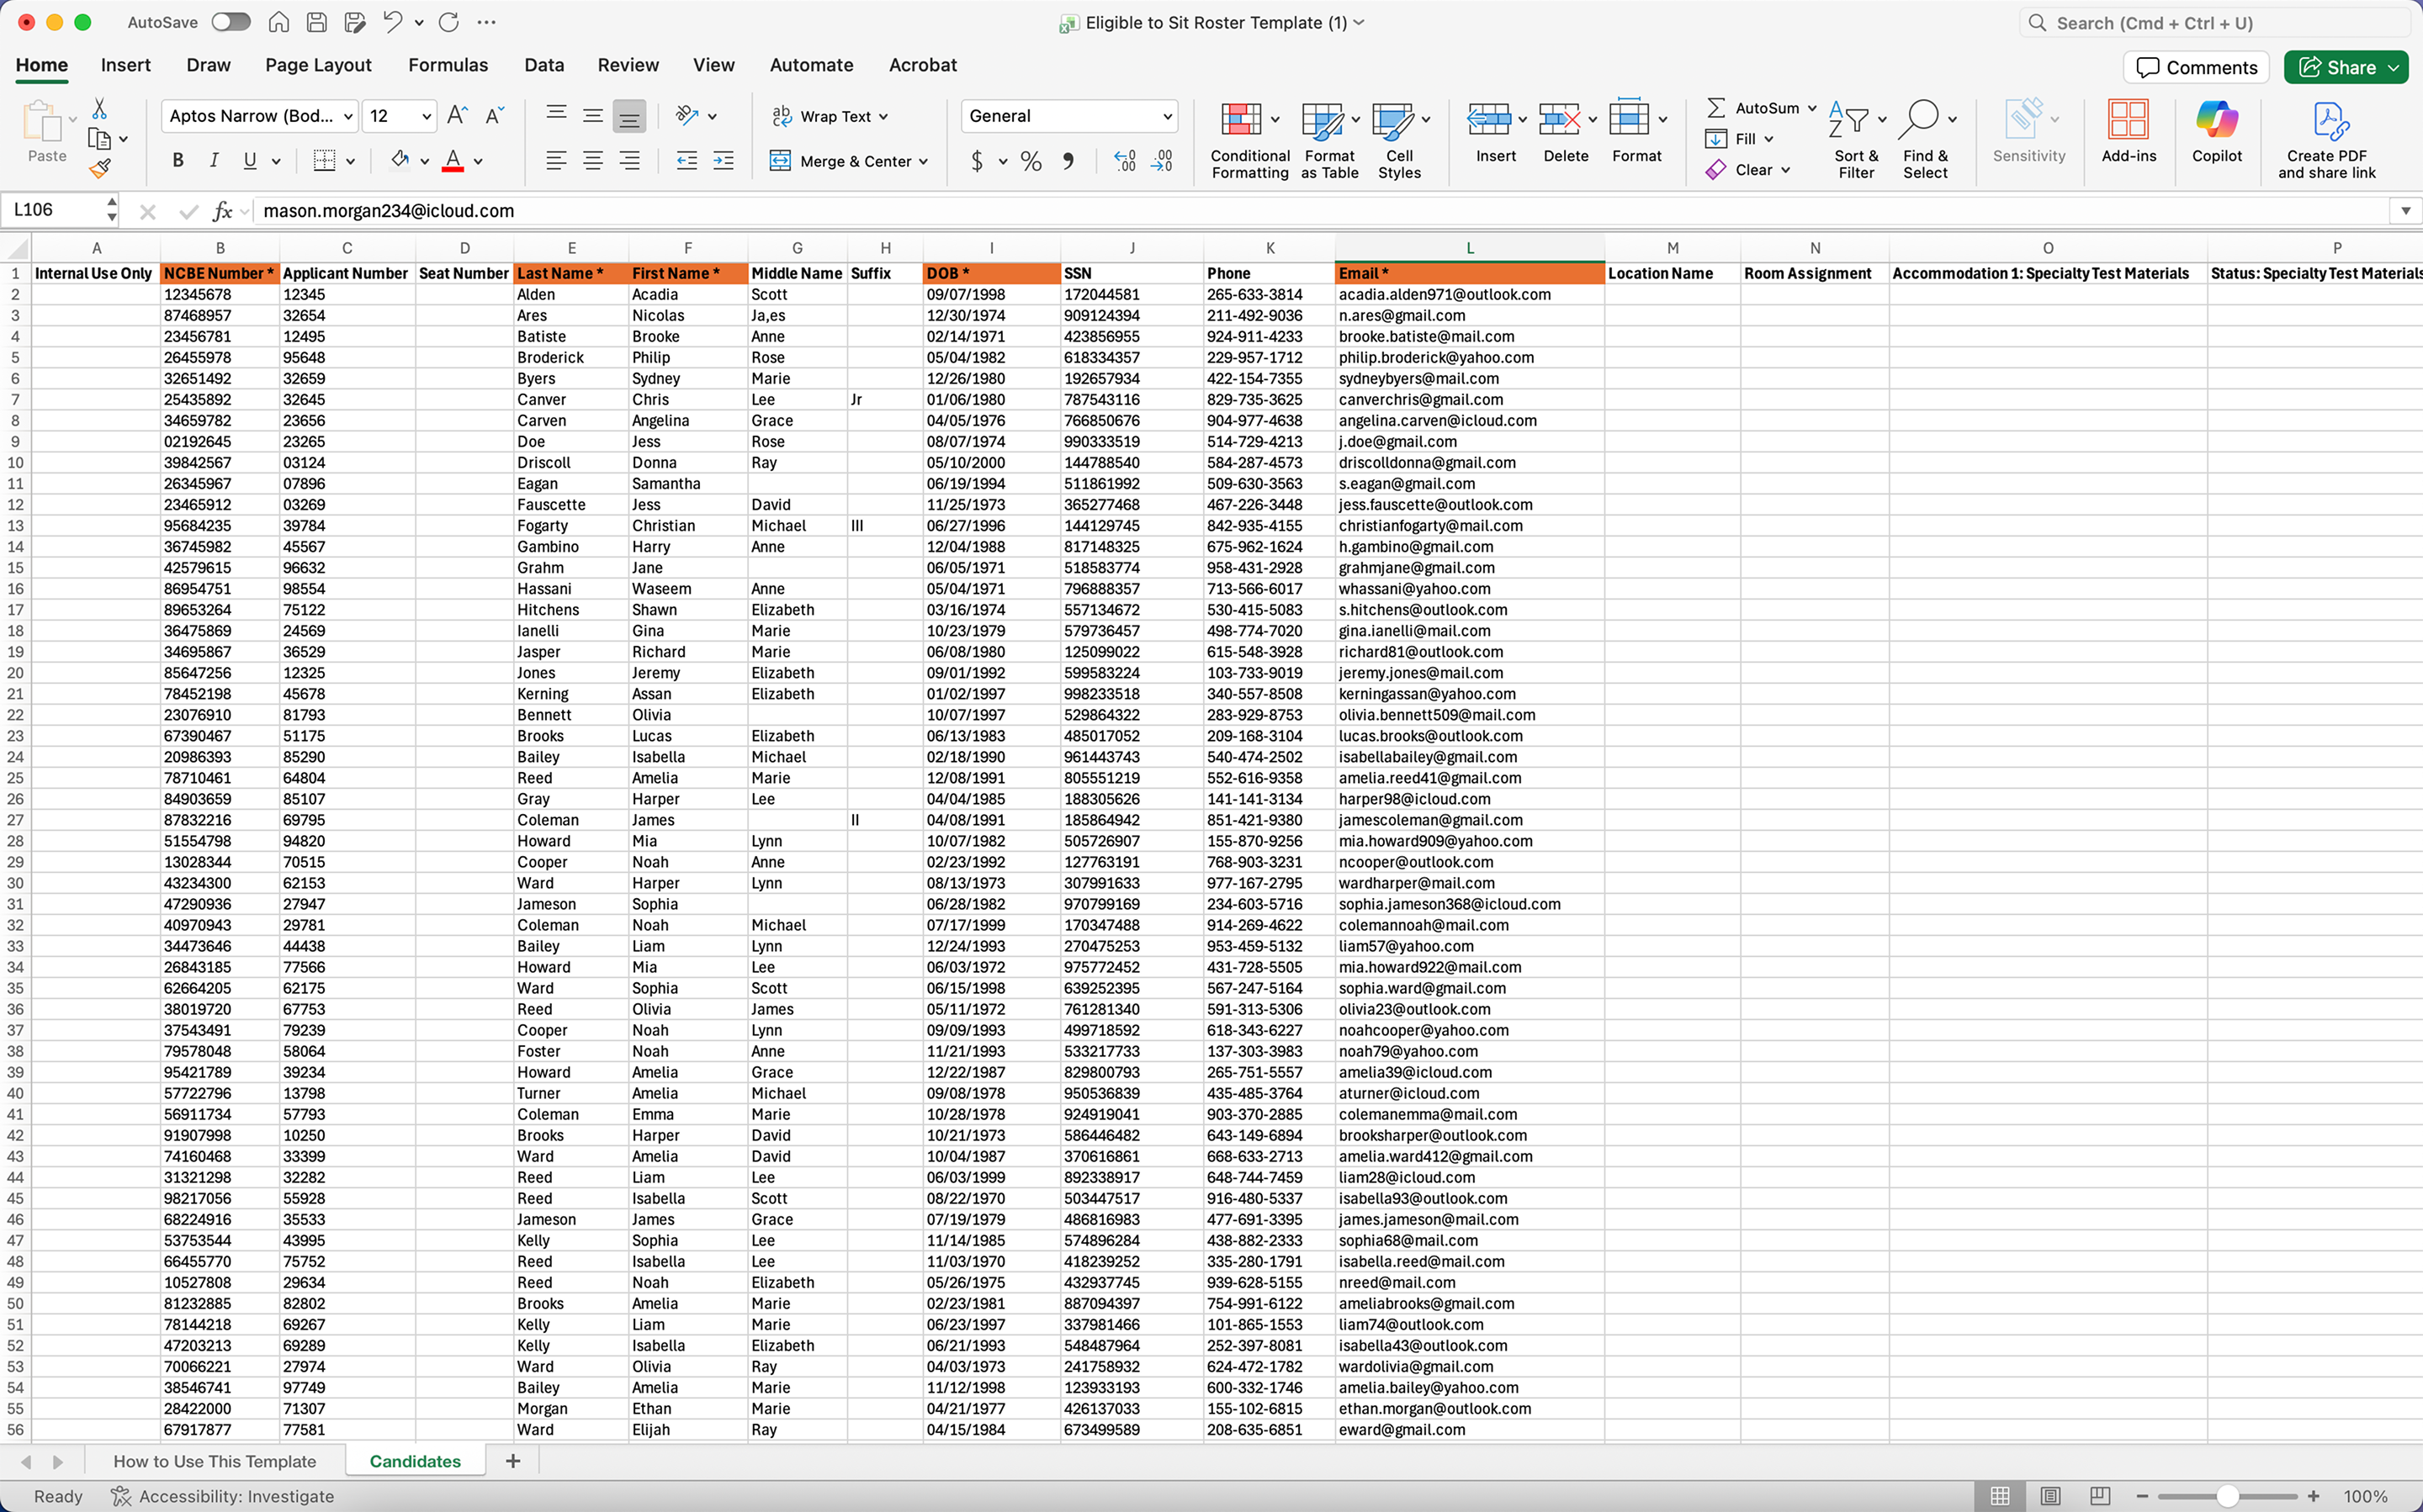Toggle align text right

(x=629, y=160)
